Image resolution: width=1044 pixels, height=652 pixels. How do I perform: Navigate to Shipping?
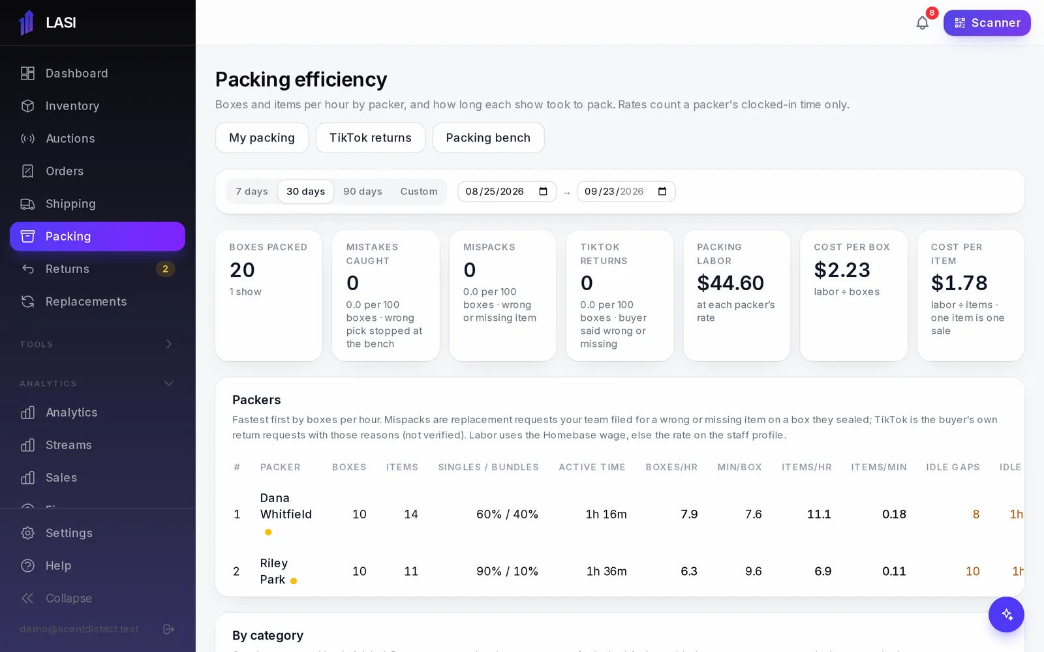pyautogui.click(x=98, y=204)
